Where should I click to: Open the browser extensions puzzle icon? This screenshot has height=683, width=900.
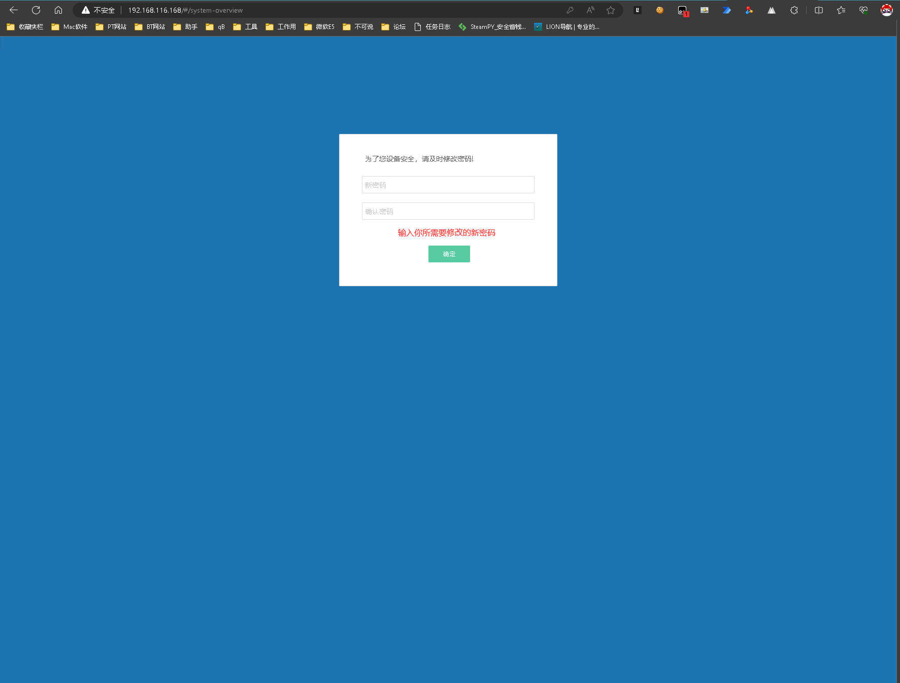coord(794,10)
